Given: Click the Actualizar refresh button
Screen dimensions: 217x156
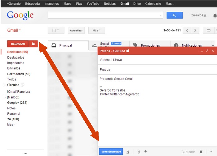Looking at the screenshot, I should 76,30.
